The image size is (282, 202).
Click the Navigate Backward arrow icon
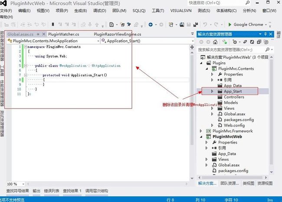click(x=151, y=24)
